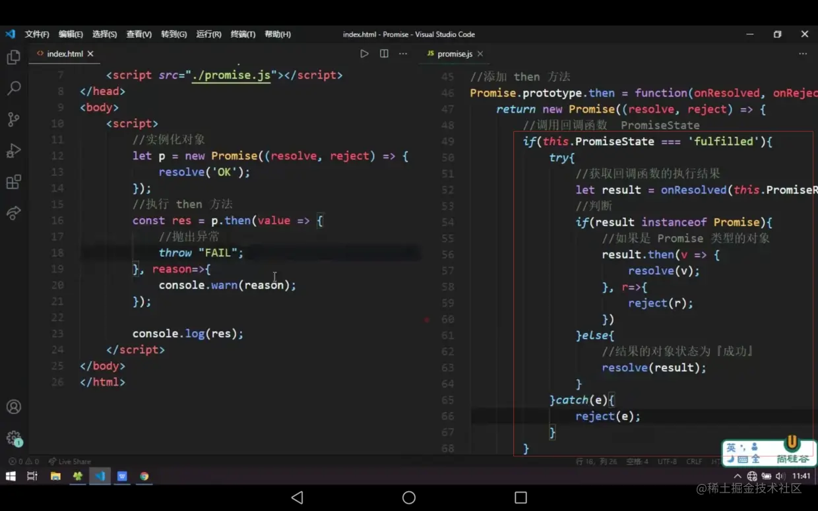Click resolve('OK'); line in index.html
Viewport: 818px width, 511px height.
coord(204,172)
